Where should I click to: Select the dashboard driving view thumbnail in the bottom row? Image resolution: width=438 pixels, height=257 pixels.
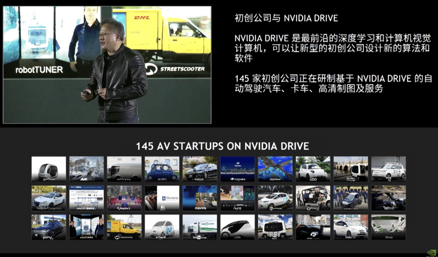(x=313, y=227)
